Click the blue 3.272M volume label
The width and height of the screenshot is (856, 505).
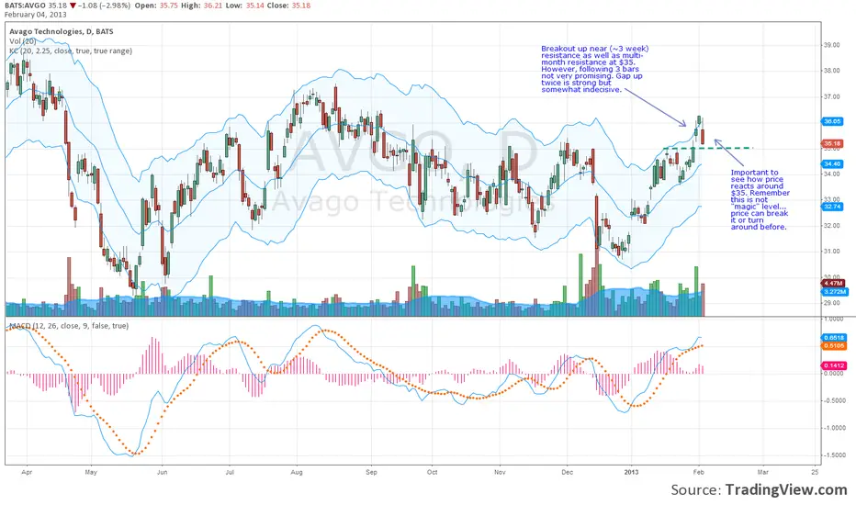coord(835,292)
